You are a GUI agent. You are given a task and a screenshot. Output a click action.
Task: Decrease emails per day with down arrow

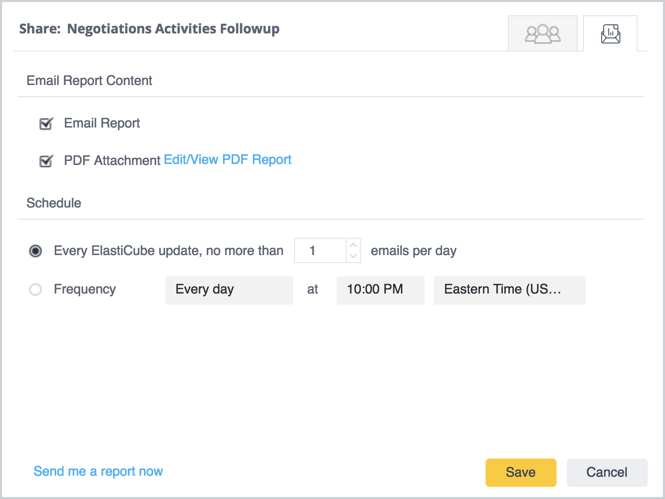pyautogui.click(x=354, y=257)
